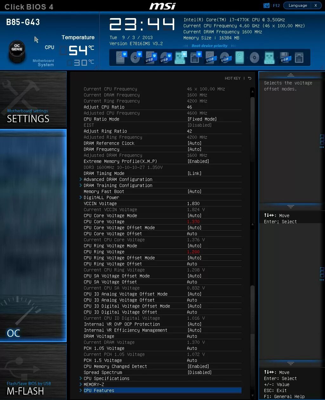Click the red CPU Ring Voltage value 1.200
The image size is (325, 400).
pyautogui.click(x=193, y=252)
